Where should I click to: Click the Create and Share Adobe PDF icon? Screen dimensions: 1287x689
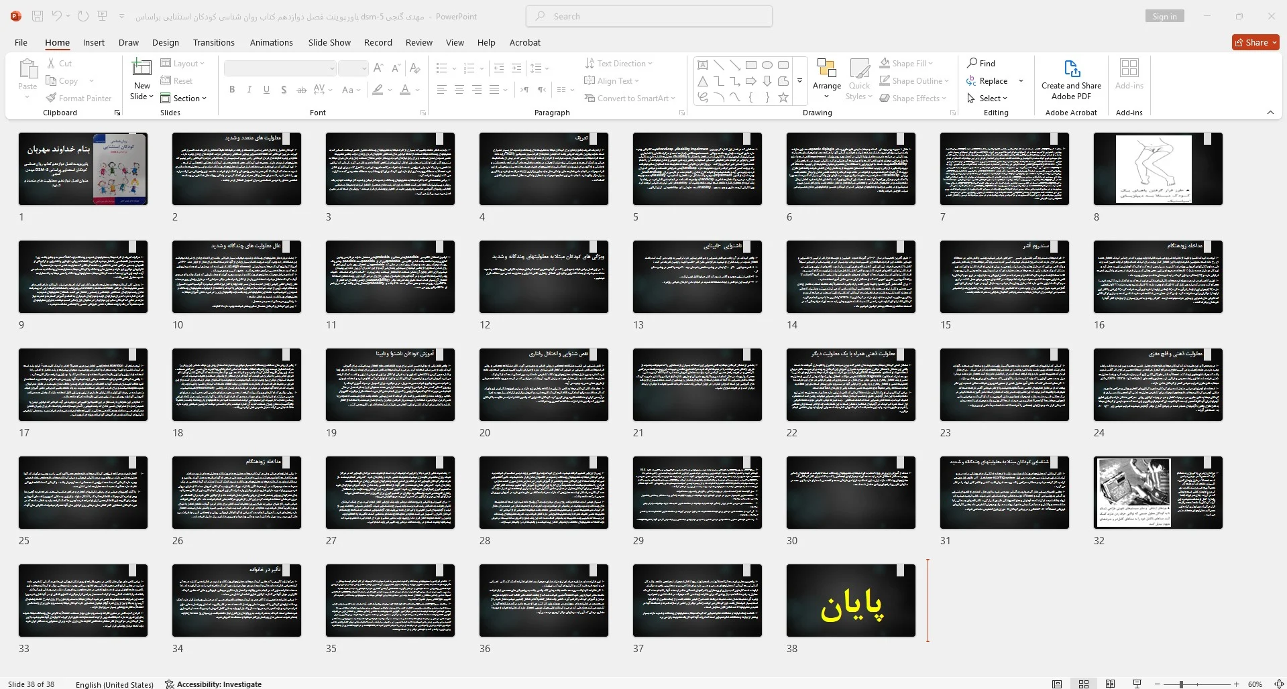[x=1072, y=69]
